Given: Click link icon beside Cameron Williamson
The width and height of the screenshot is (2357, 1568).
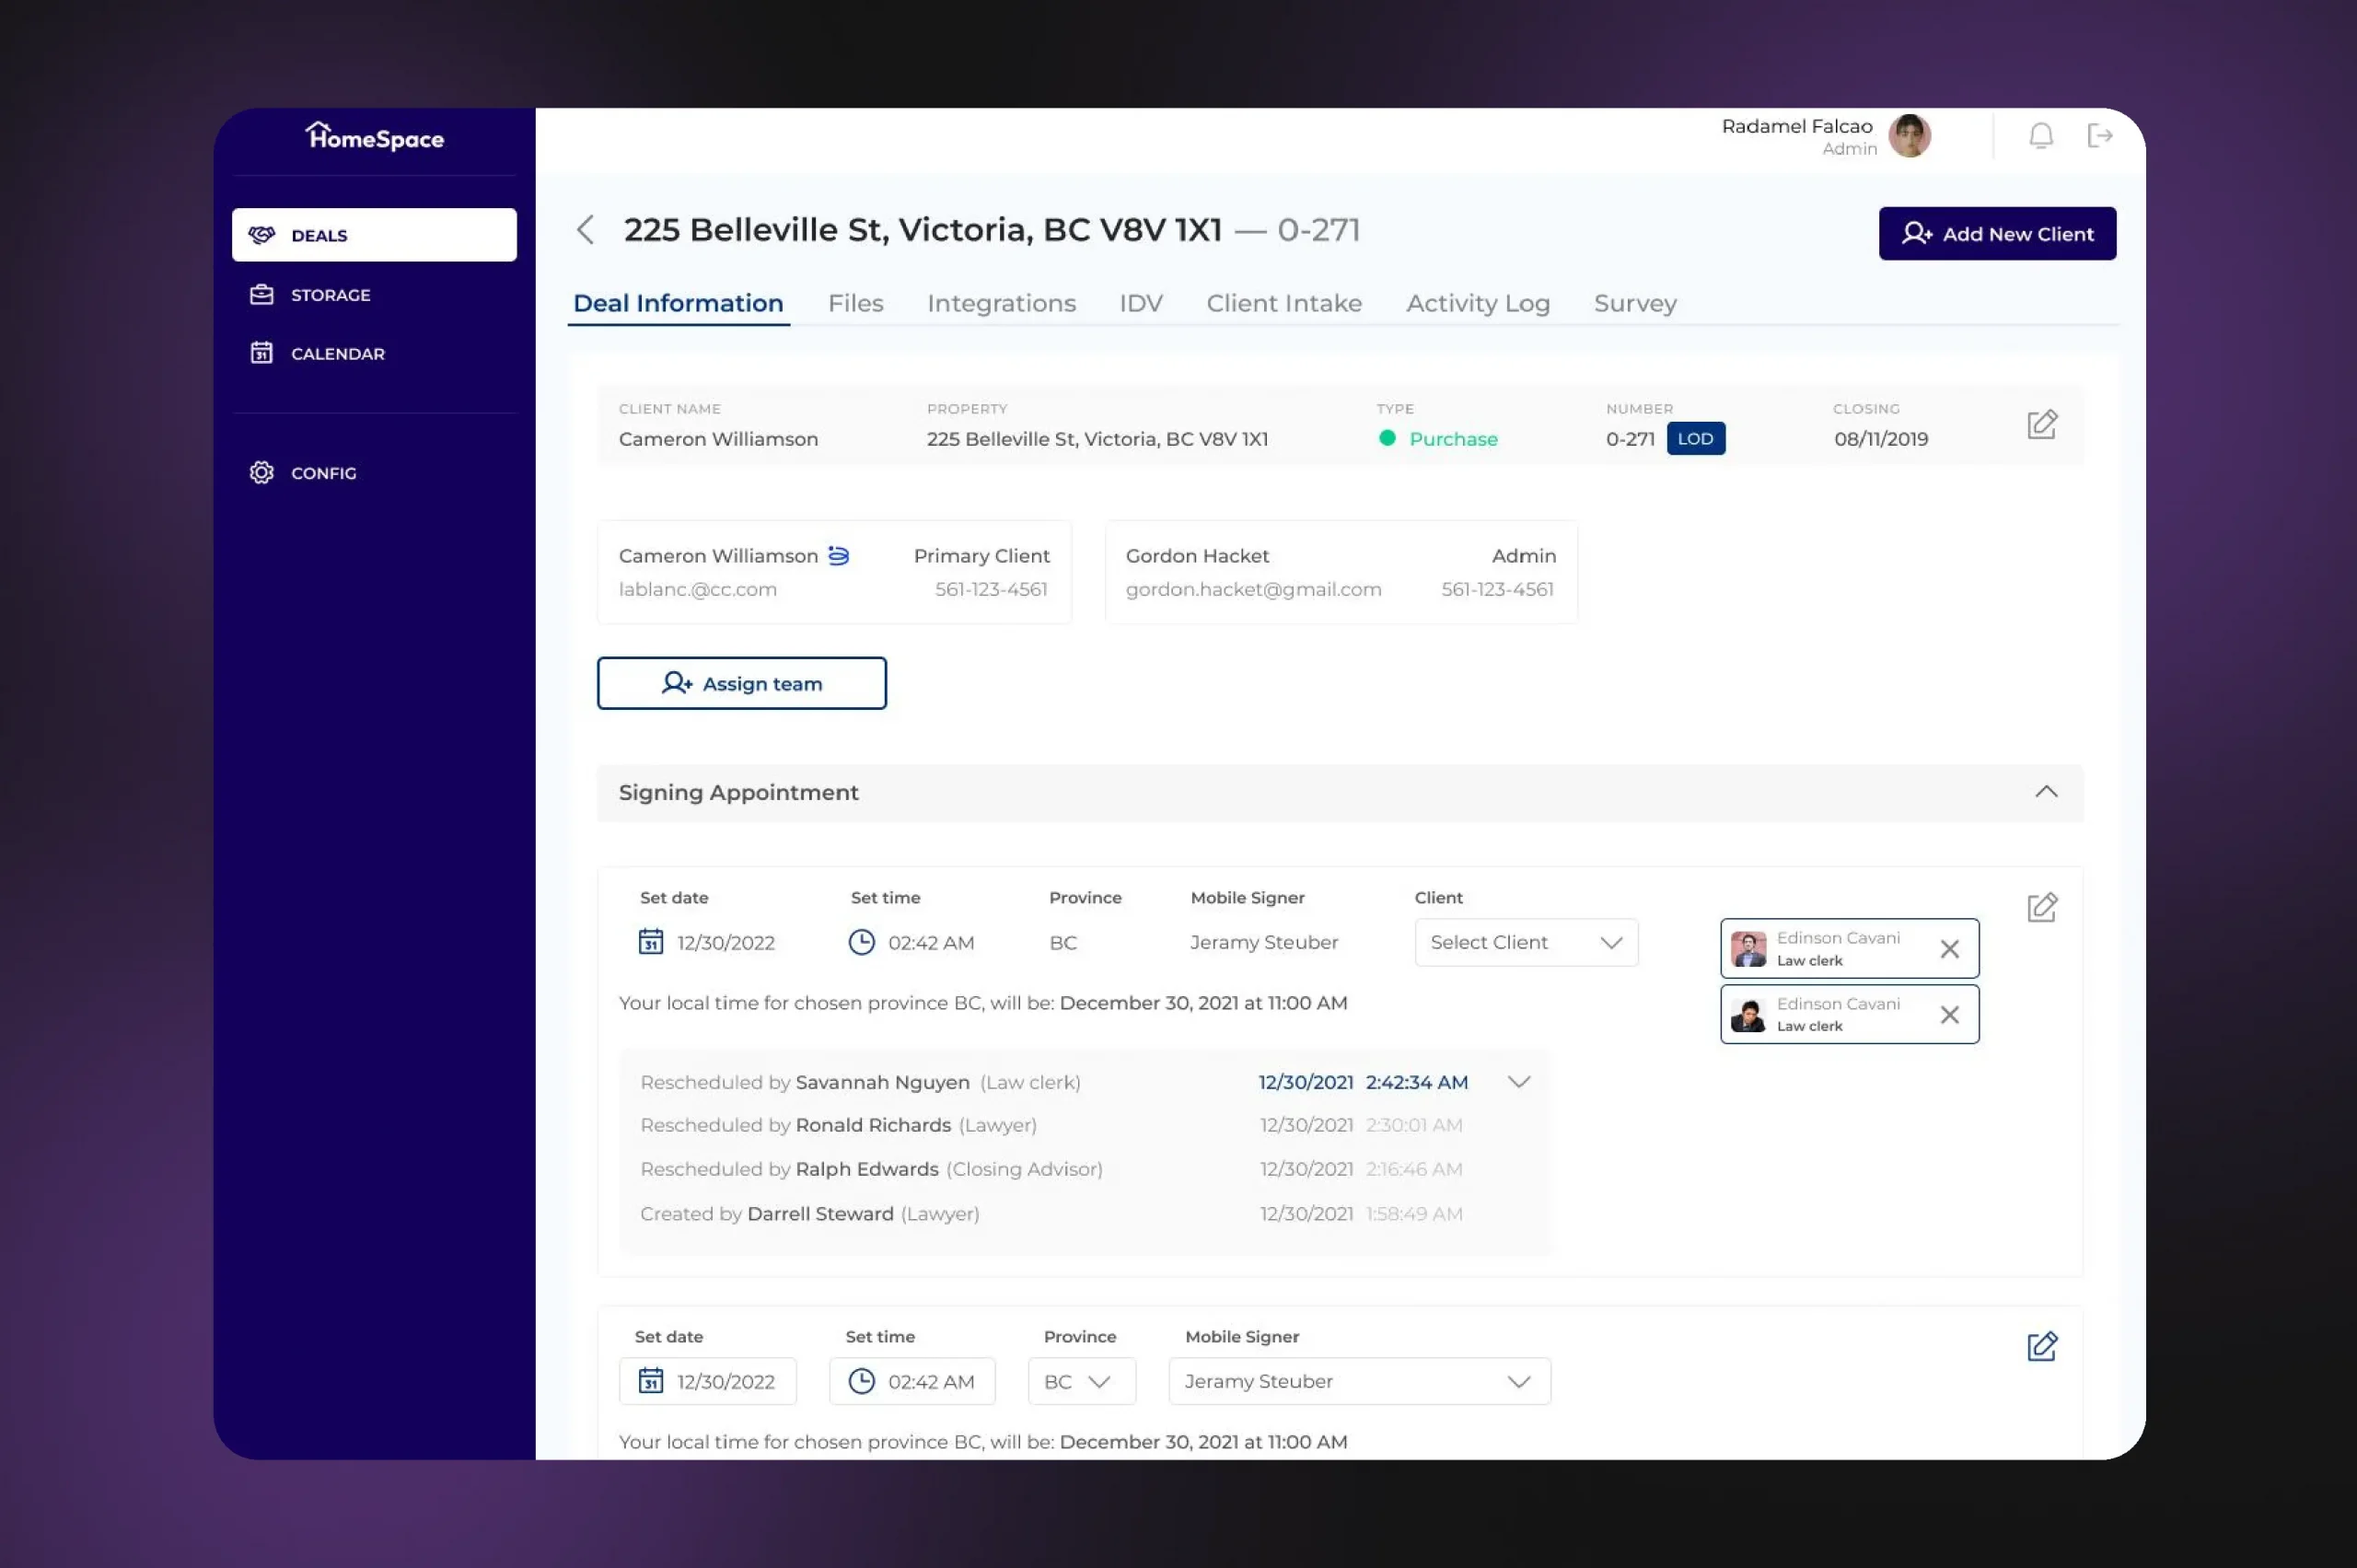Looking at the screenshot, I should [x=838, y=556].
